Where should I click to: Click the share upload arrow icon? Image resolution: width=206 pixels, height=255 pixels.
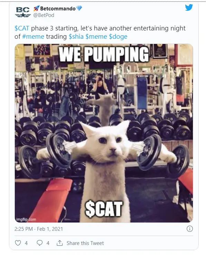pyautogui.click(x=60, y=243)
